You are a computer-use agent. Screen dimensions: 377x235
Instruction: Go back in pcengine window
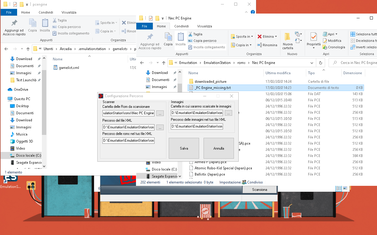coord(6,49)
